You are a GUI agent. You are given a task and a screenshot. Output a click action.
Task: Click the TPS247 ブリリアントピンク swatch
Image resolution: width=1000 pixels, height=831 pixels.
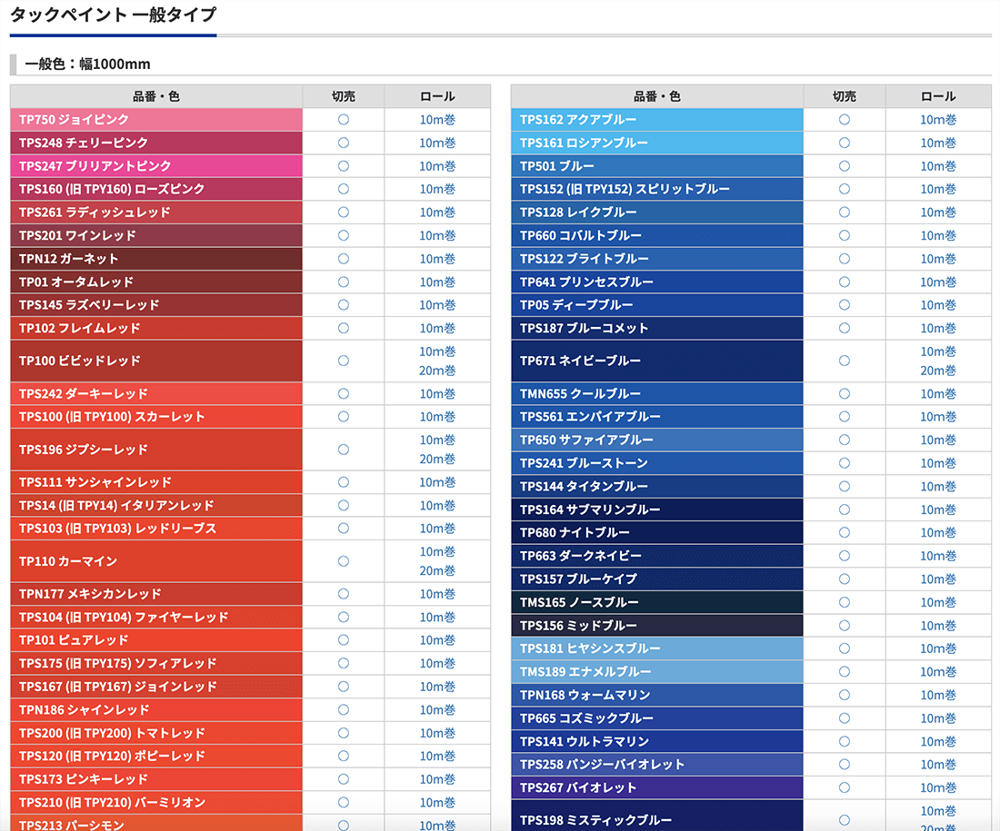coord(155,166)
